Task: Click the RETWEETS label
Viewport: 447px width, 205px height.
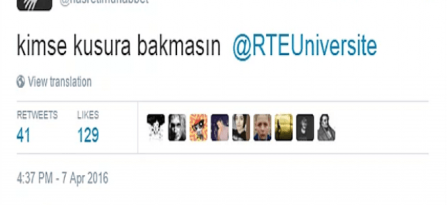Action: [38, 115]
